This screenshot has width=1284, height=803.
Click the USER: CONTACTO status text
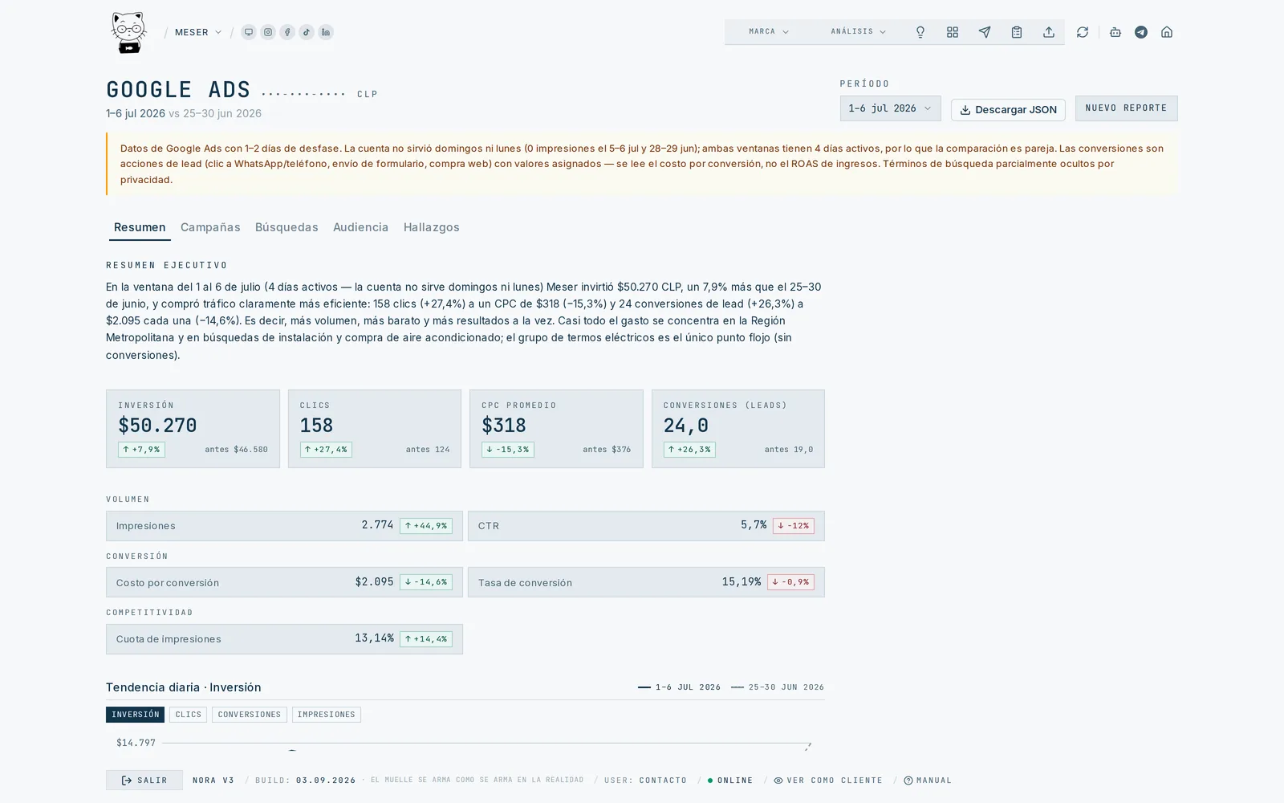[x=645, y=781]
